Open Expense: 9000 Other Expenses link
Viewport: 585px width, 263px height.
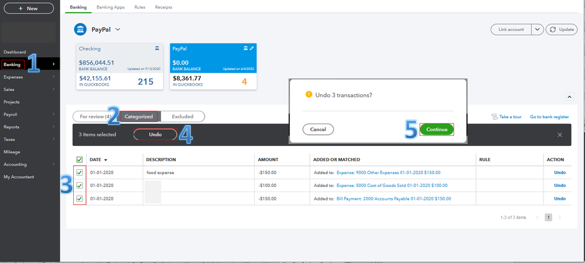coord(388,173)
